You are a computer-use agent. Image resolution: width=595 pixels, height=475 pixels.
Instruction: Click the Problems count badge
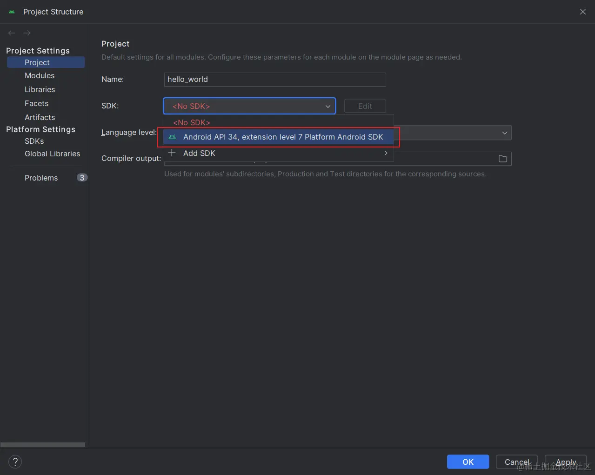tap(82, 178)
